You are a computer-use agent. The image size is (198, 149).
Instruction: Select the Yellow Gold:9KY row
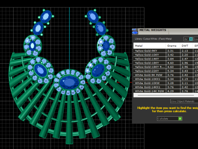coord(166,51)
